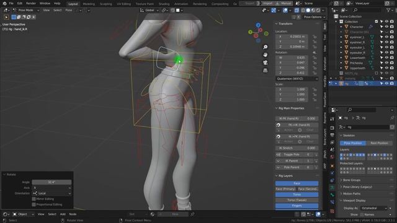Screen dimensions: 397x223
Task: Click the armature name field rig in properties
Action: [368, 127]
